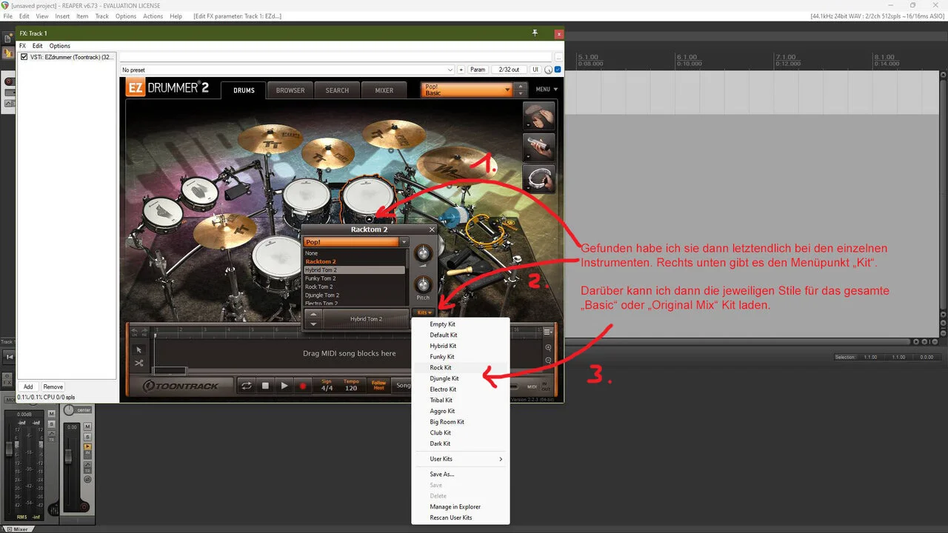Expand the User Kits submenu
This screenshot has width=948, height=533.
[467, 459]
